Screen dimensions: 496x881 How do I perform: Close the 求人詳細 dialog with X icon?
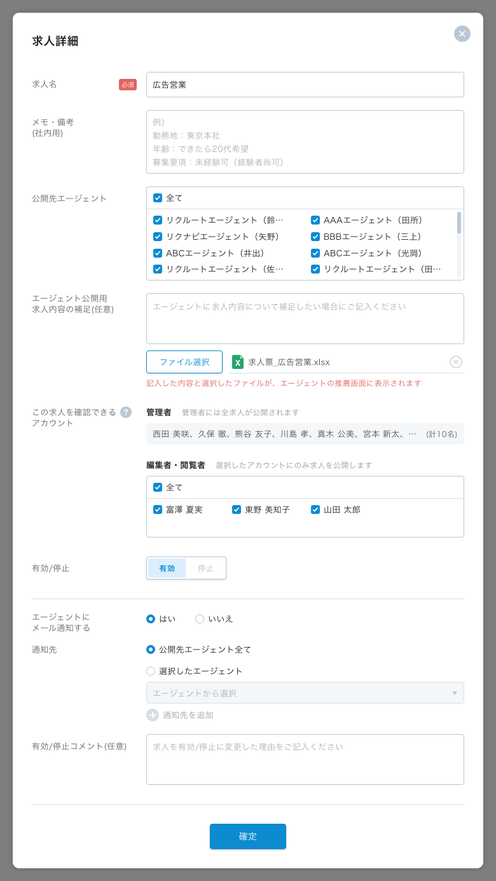tap(462, 34)
